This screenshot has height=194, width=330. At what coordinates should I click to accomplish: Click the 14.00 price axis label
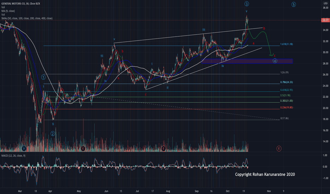click(x=325, y=141)
